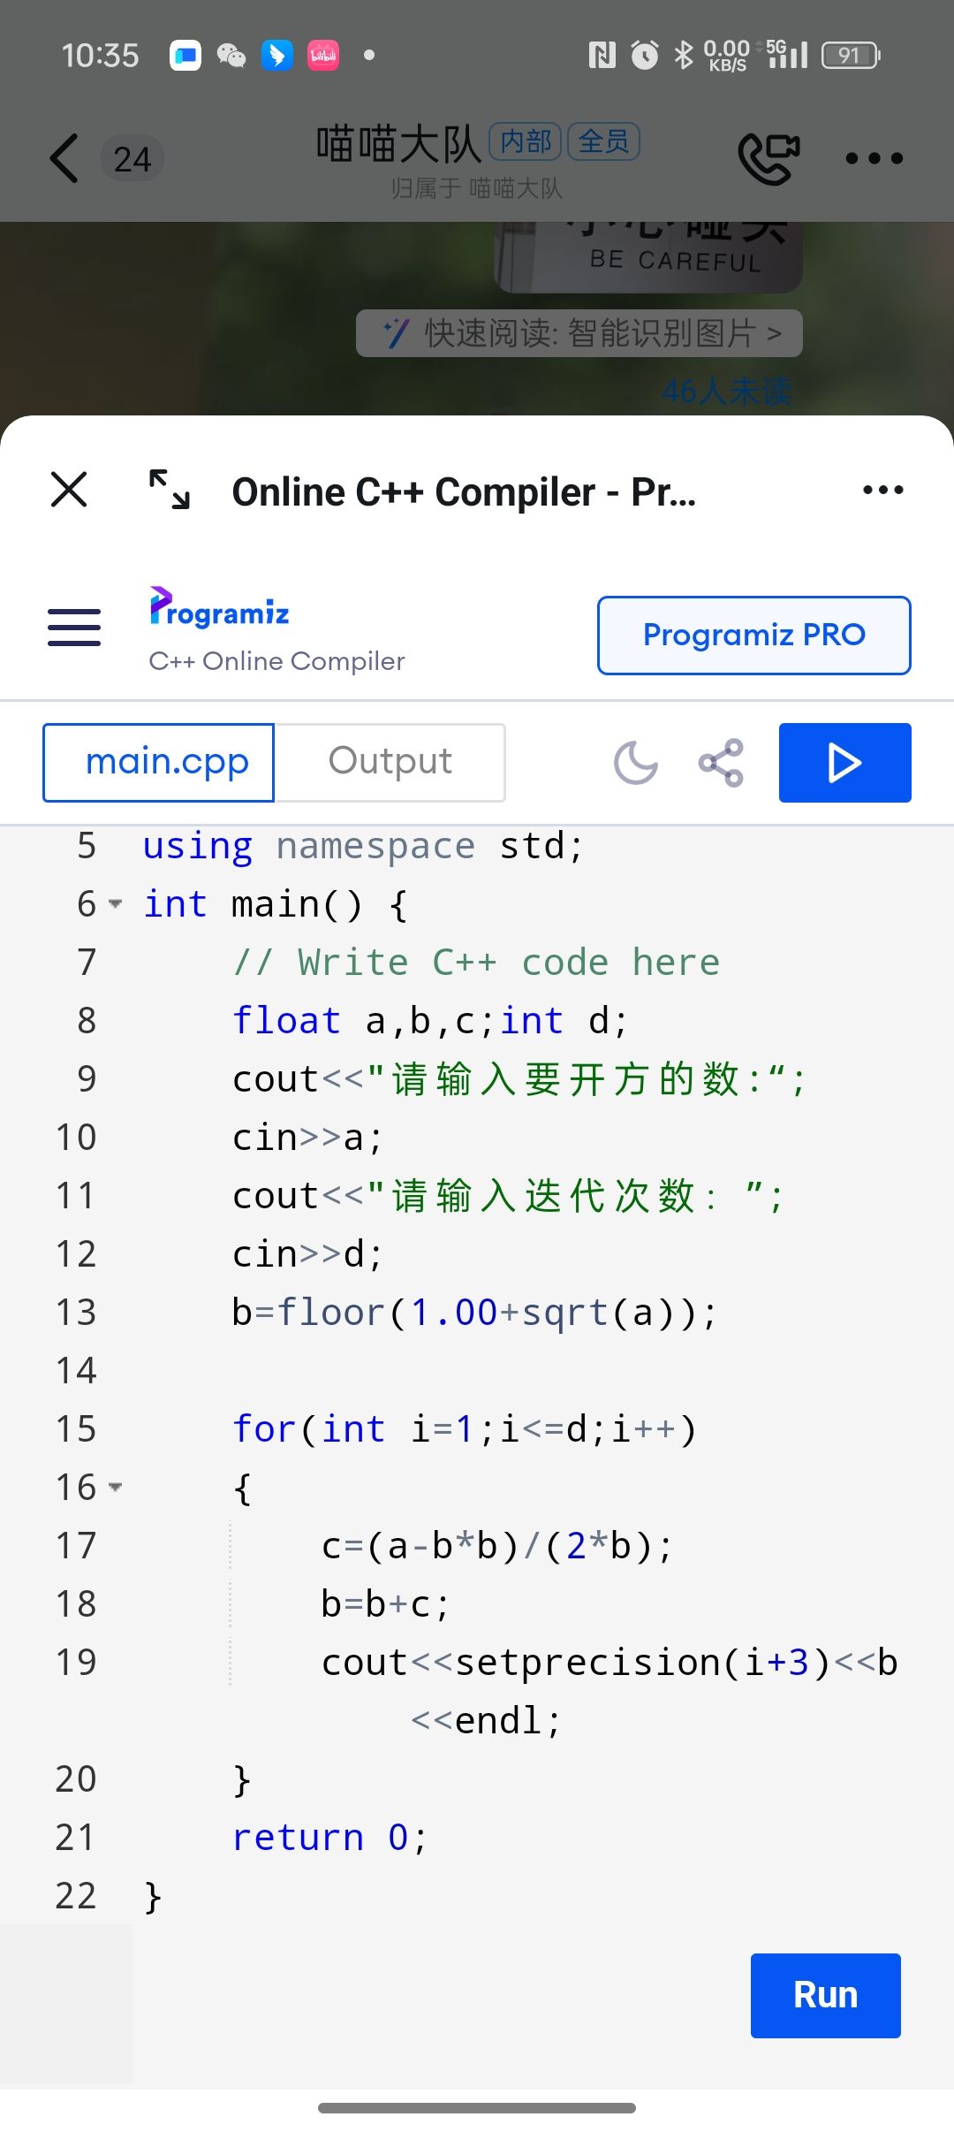
Task: Close the Online C++ Compiler panel
Action: pyautogui.click(x=69, y=490)
